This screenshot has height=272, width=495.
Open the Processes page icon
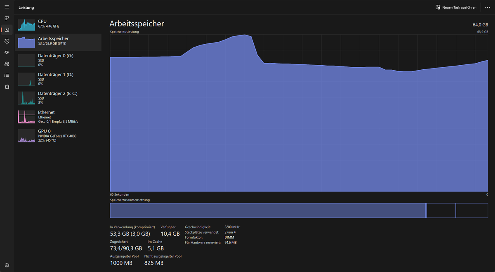tap(7, 18)
